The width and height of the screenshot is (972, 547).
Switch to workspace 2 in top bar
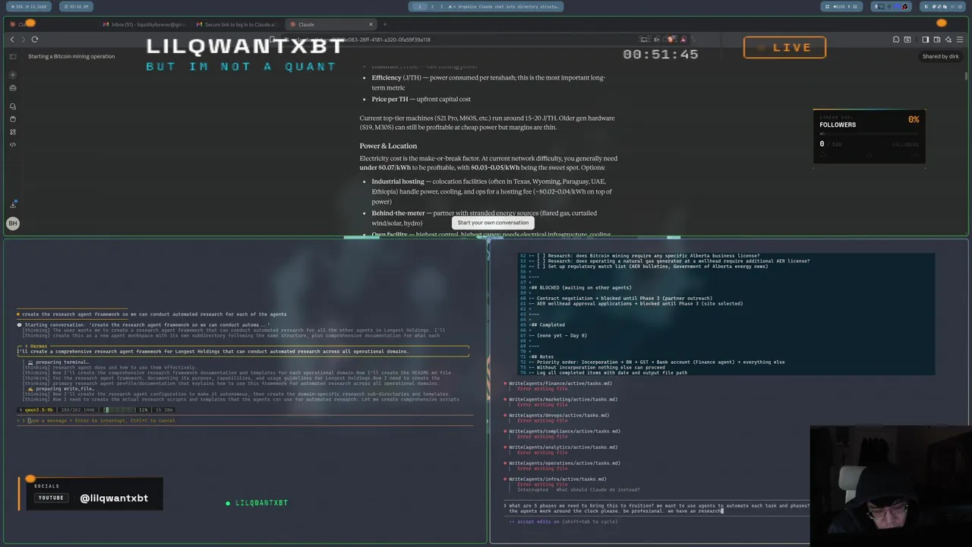pyautogui.click(x=432, y=6)
